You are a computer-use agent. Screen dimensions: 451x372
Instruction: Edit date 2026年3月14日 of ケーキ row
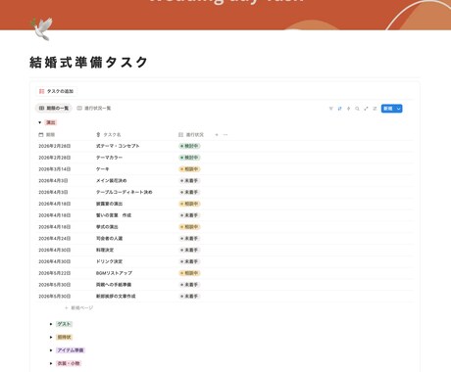pos(55,169)
